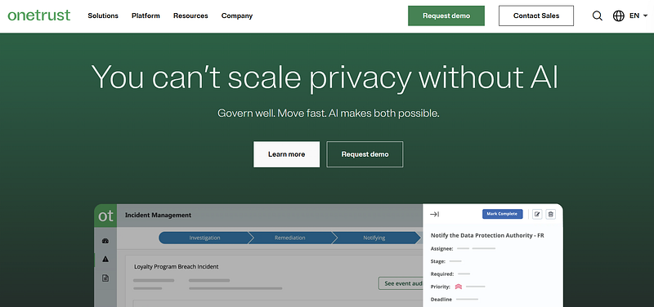Click the hero Request demo button
This screenshot has height=307, width=654.
click(x=365, y=154)
